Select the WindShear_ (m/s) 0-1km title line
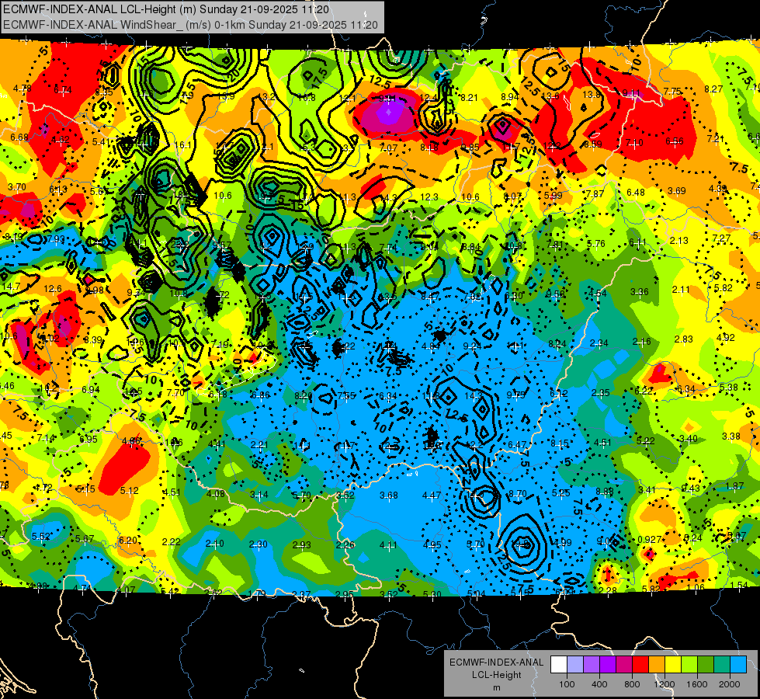This screenshot has height=699, width=760. click(x=190, y=25)
